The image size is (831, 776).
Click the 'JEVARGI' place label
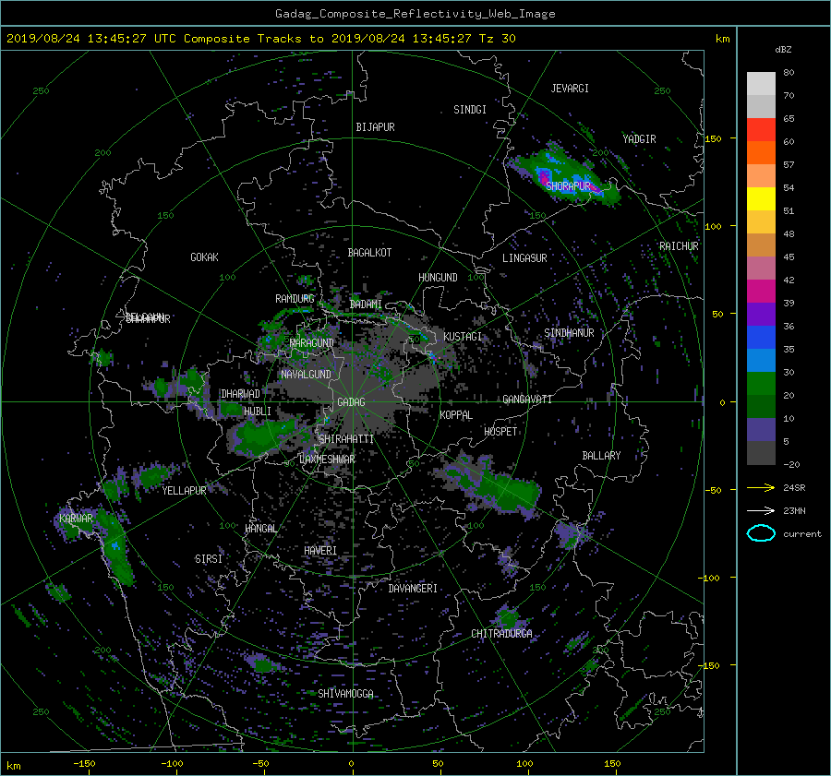570,89
